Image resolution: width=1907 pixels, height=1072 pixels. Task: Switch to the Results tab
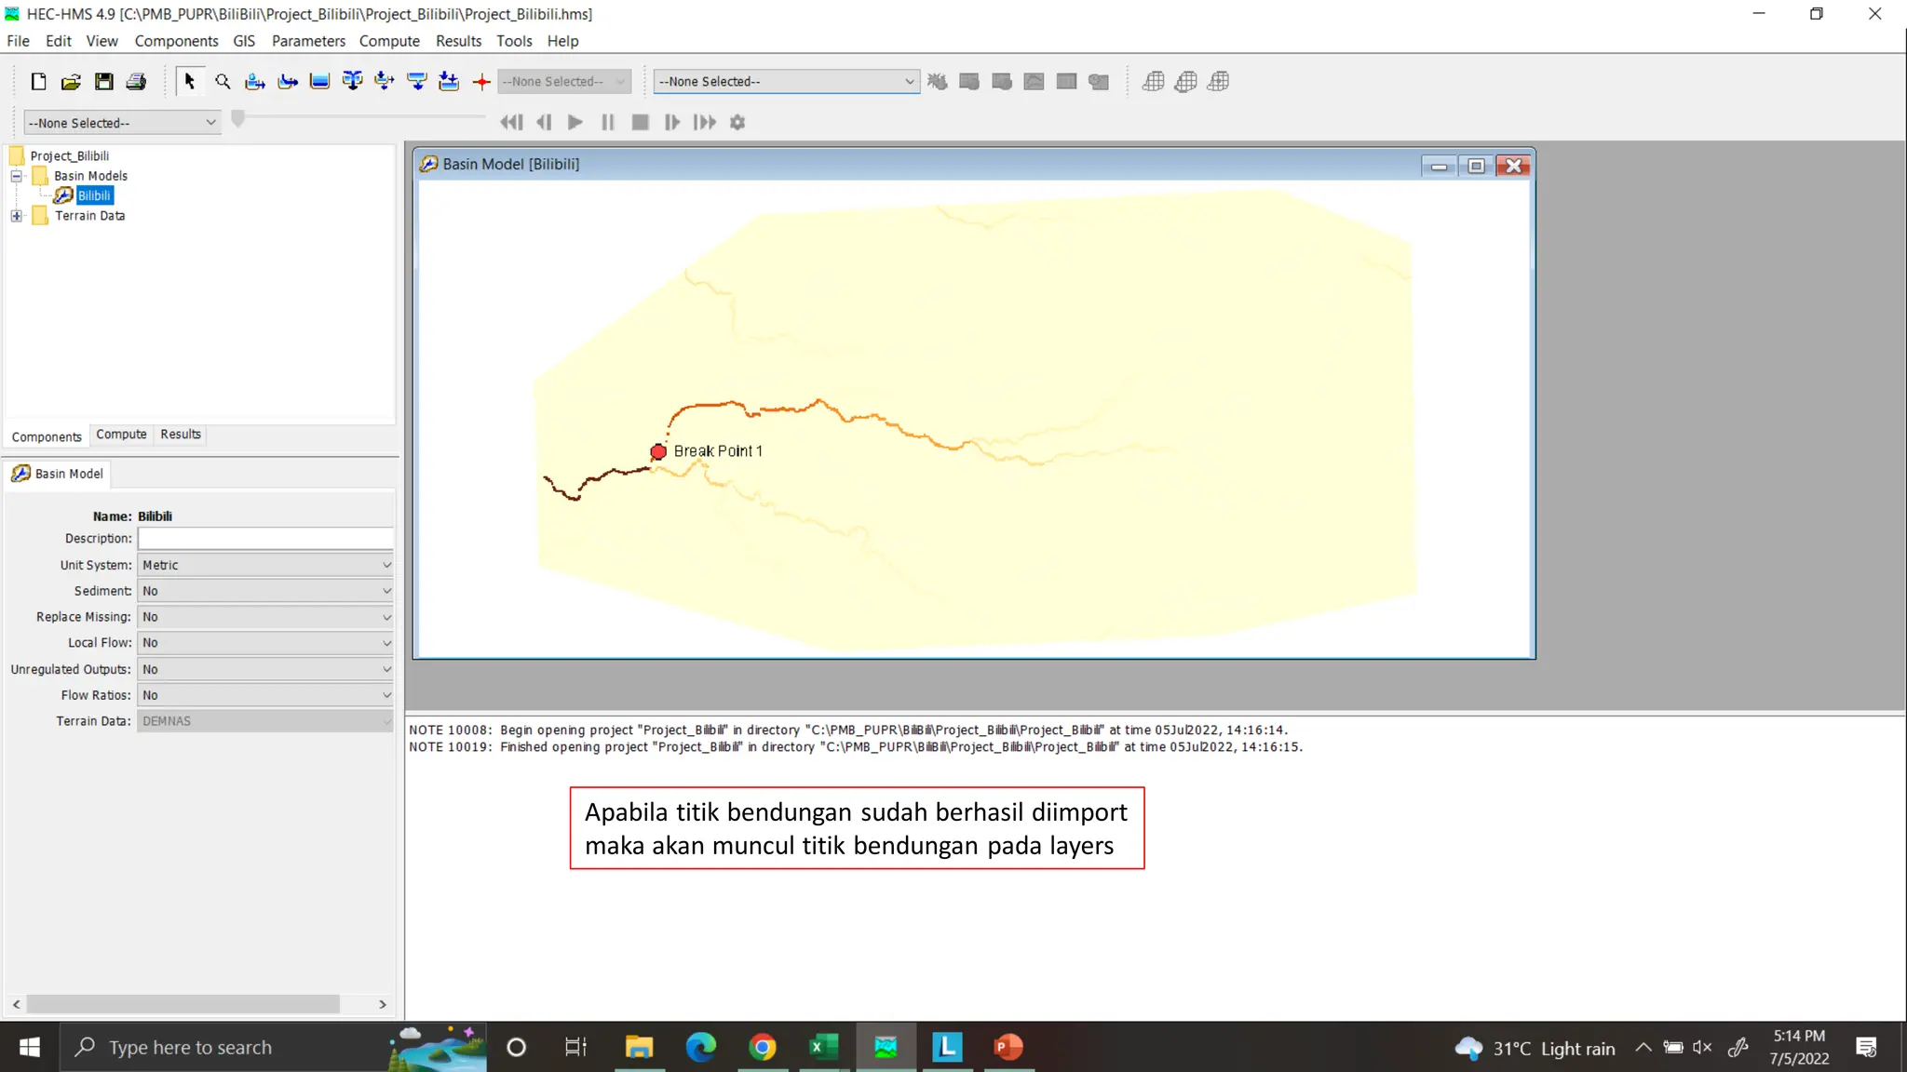tap(180, 435)
